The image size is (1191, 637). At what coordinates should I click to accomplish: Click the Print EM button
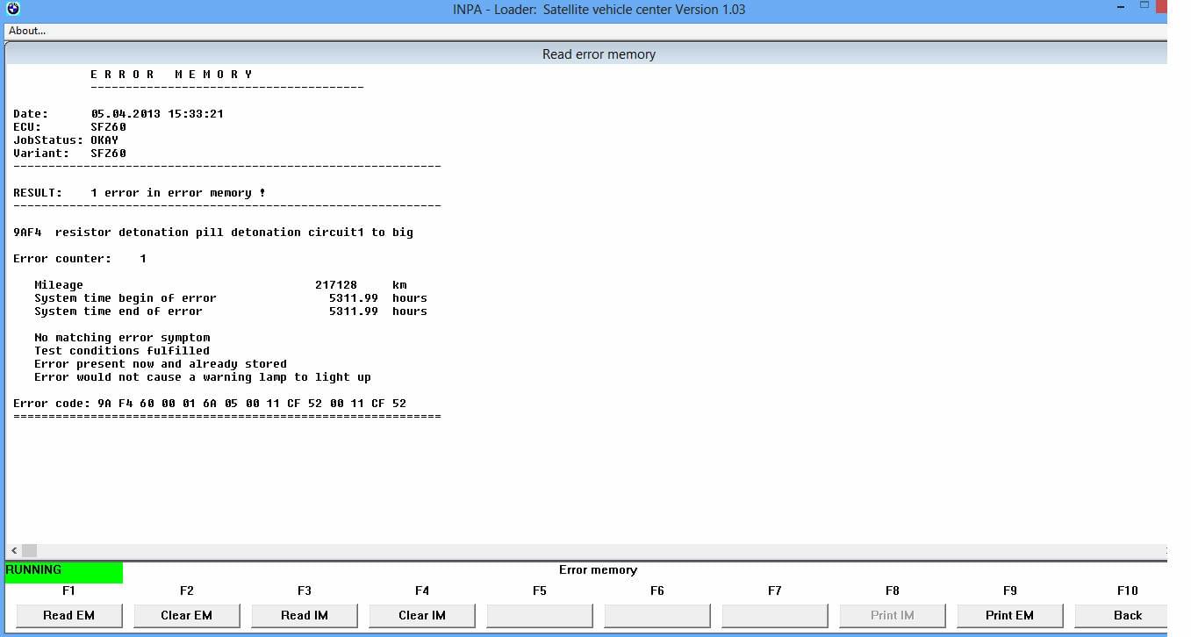(1010, 615)
